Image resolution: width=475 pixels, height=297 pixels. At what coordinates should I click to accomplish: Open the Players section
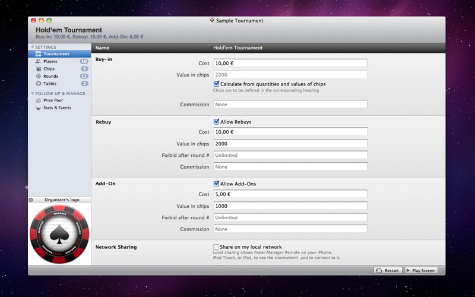pyautogui.click(x=50, y=61)
